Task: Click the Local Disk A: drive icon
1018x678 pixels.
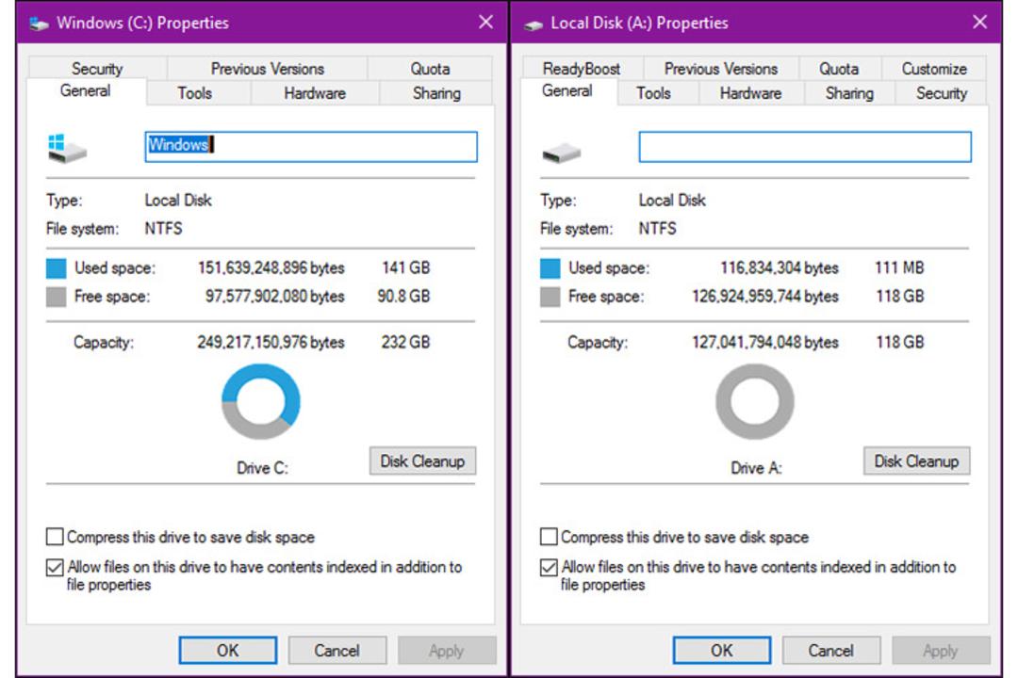Action: (561, 153)
